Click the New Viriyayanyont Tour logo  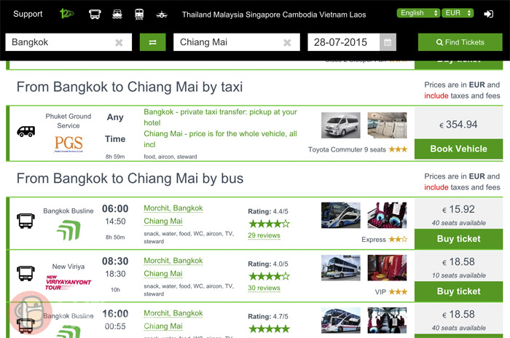68,282
